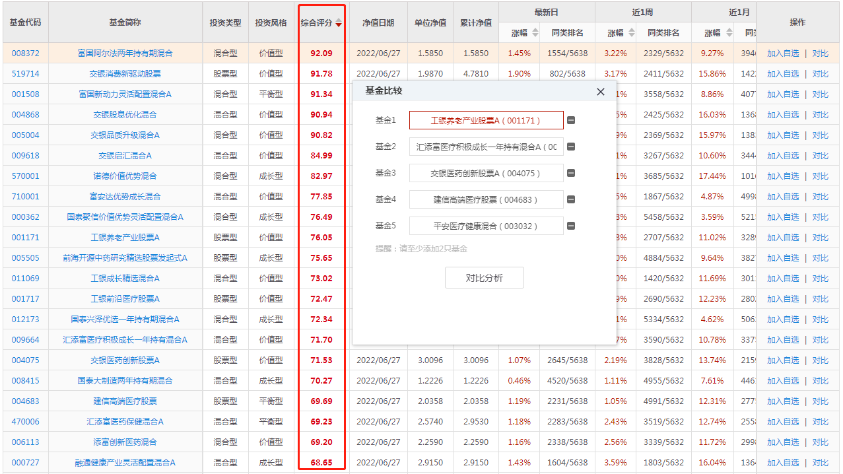Click the 基金代码 column header
This screenshot has height=474, width=843.
tap(25, 22)
